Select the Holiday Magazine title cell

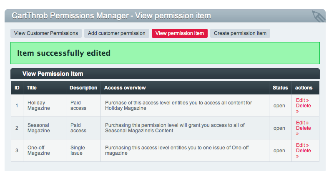45,106
